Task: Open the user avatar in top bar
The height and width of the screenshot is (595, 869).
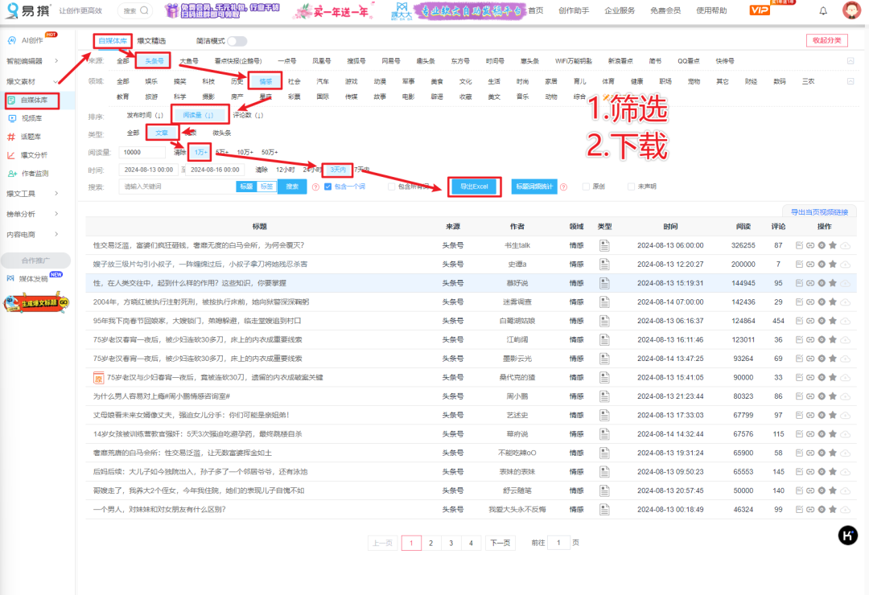Action: pos(851,10)
